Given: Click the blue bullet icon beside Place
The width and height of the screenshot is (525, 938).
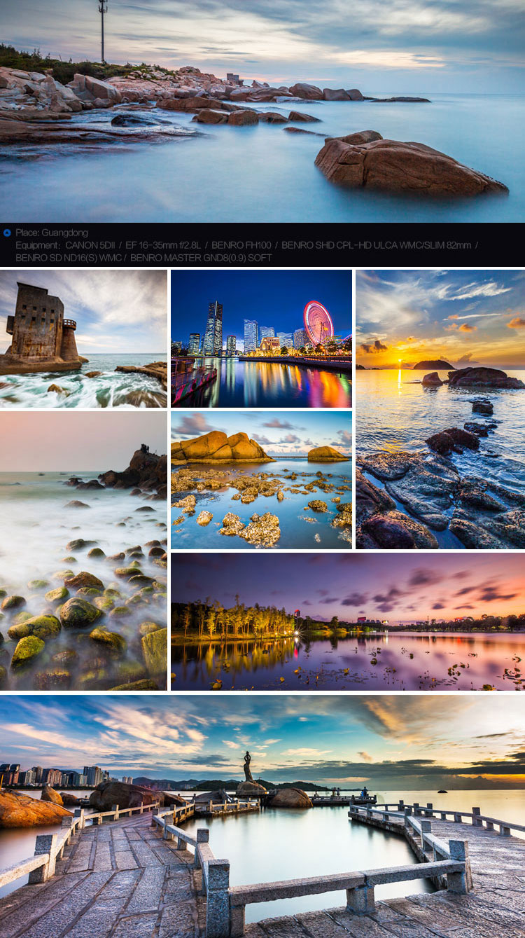Looking at the screenshot, I should pyautogui.click(x=7, y=233).
